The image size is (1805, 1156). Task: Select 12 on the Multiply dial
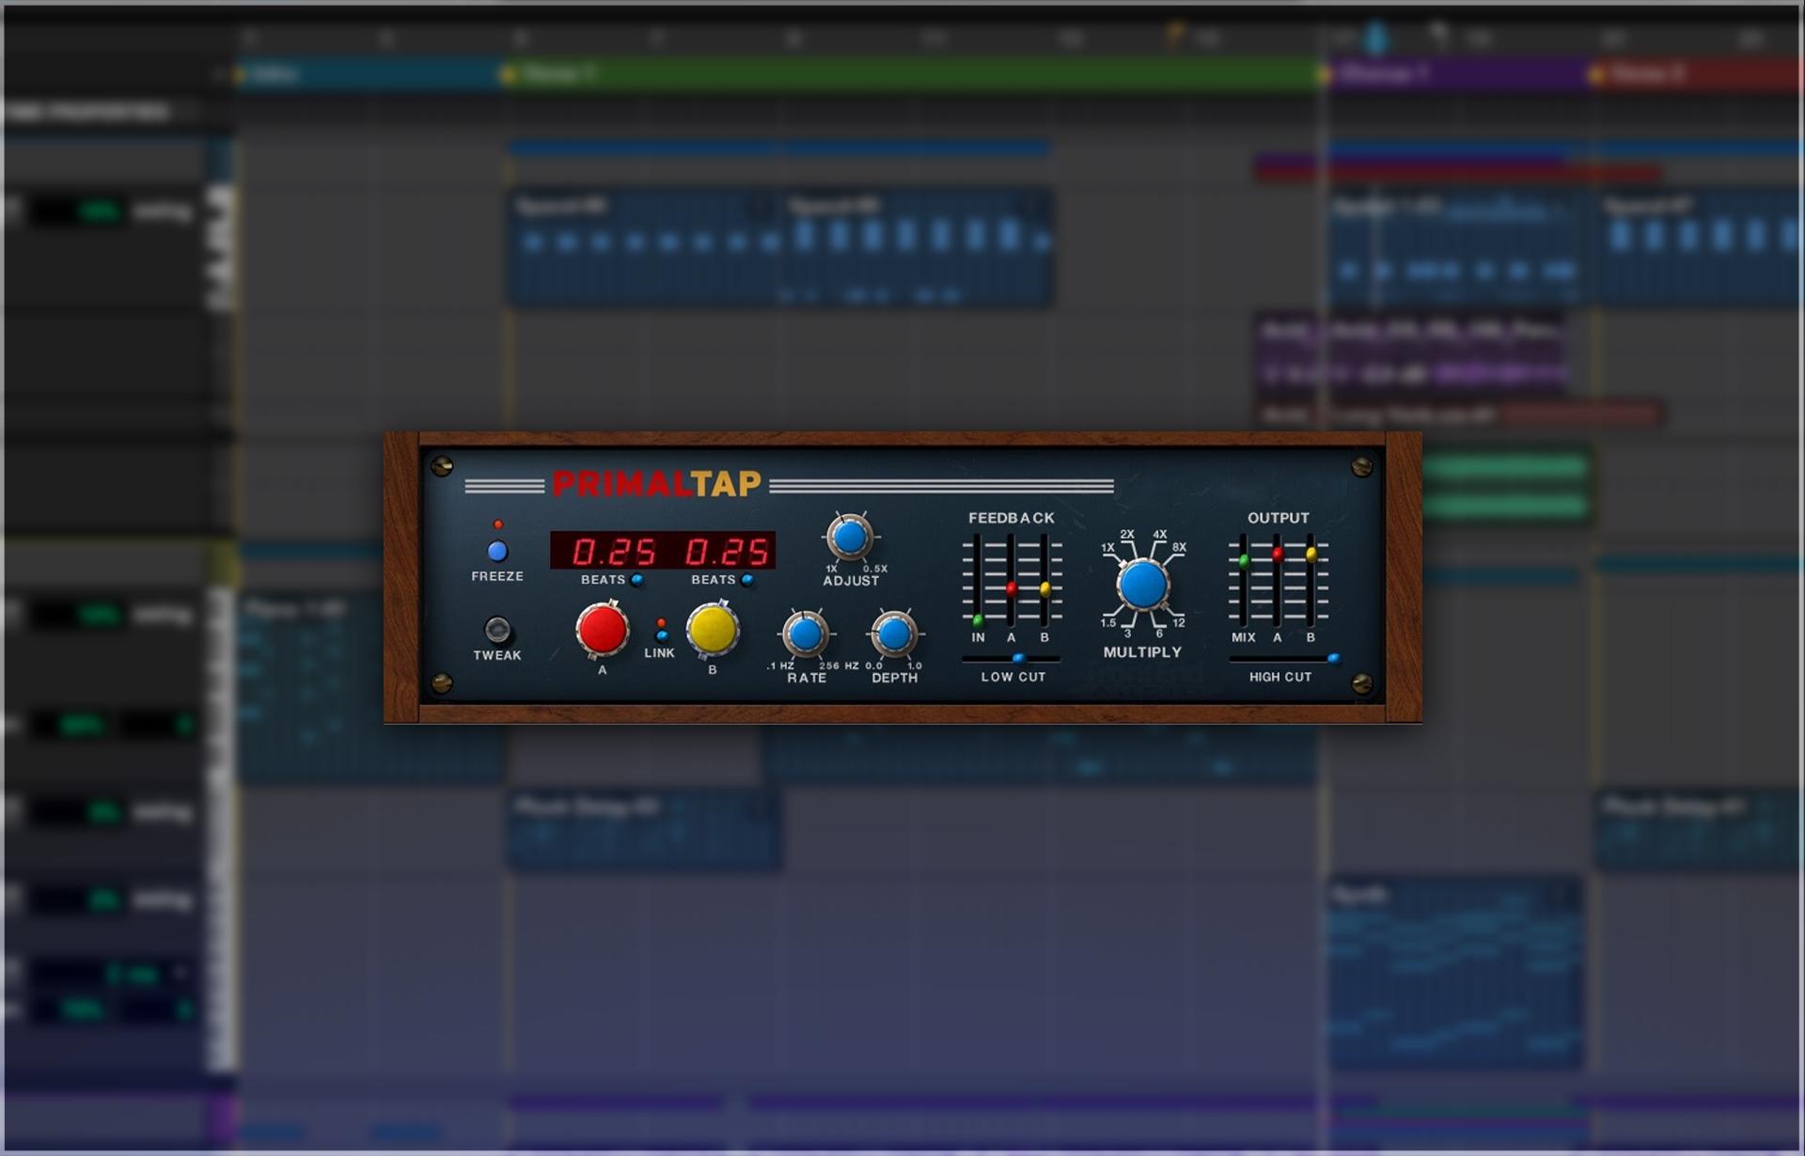coord(1179,622)
